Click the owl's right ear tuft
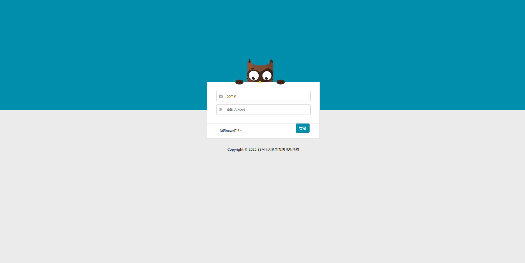This screenshot has width=525, height=263. (x=271, y=61)
